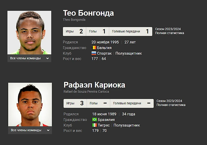Click the Рафаэл Кариока name heading
Viewport: 207px width, 145px height.
click(x=94, y=85)
